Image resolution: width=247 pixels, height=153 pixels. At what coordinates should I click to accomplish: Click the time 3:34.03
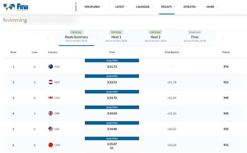point(112,113)
